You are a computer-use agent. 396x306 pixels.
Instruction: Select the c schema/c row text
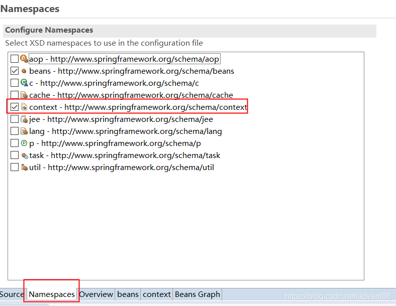pyautogui.click(x=114, y=83)
